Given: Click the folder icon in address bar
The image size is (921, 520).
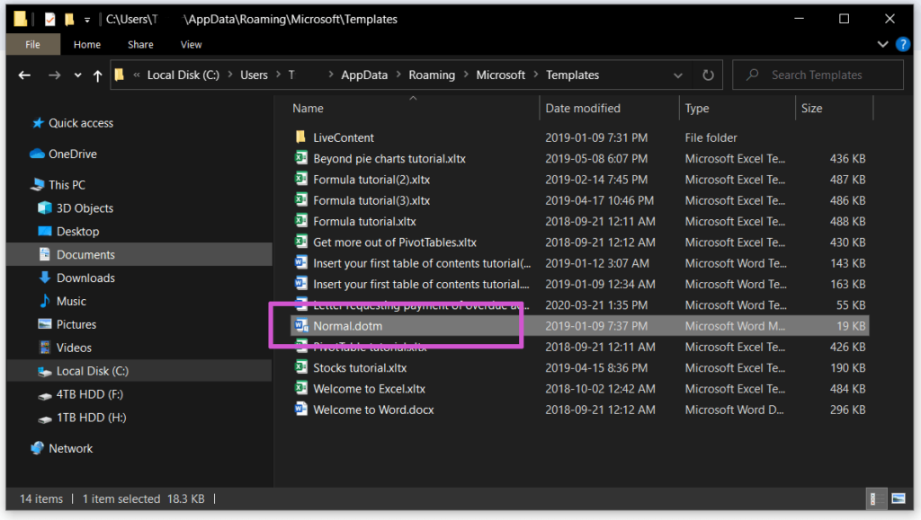Looking at the screenshot, I should tap(120, 75).
